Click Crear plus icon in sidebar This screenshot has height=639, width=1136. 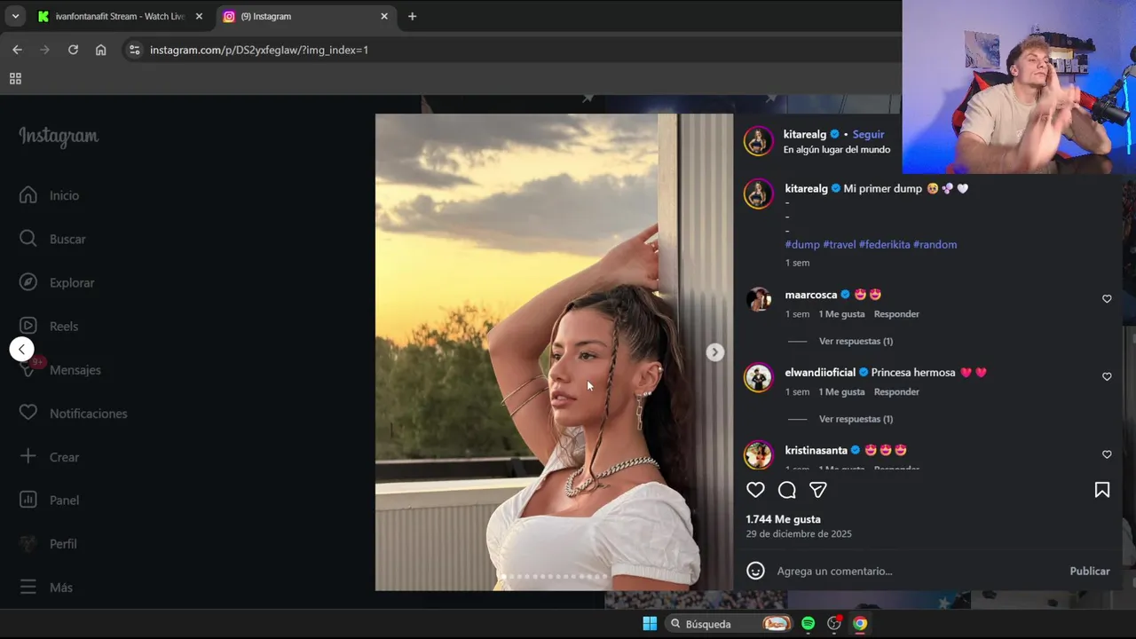28,456
